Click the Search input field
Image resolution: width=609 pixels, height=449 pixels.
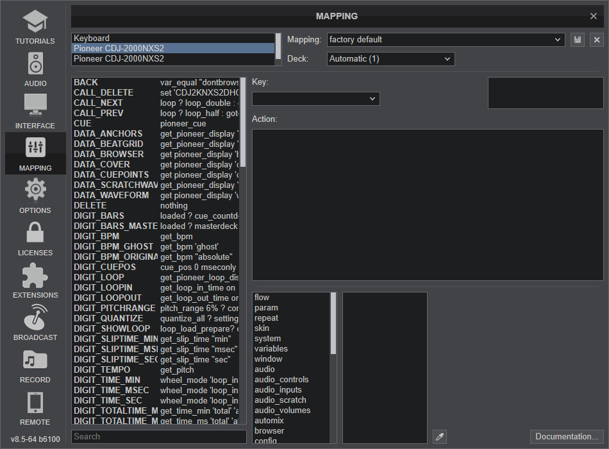[x=158, y=437]
